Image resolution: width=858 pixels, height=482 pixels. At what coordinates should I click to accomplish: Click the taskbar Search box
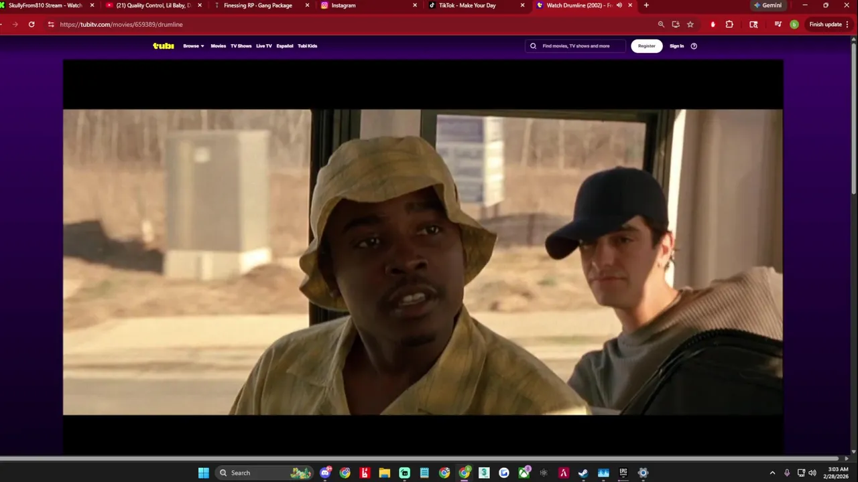tap(265, 473)
